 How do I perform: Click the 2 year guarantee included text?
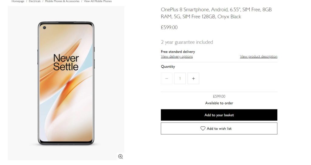(187, 42)
